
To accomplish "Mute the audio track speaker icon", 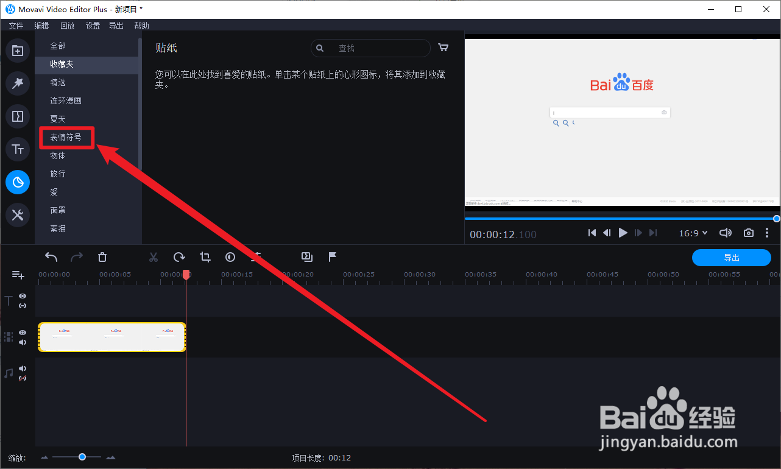I will tap(23, 368).
